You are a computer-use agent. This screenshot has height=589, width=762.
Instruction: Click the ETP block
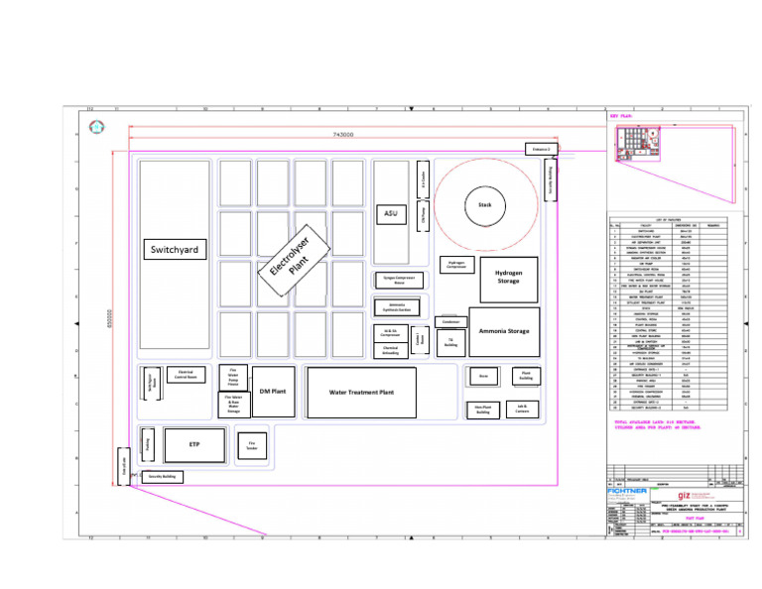coord(194,445)
